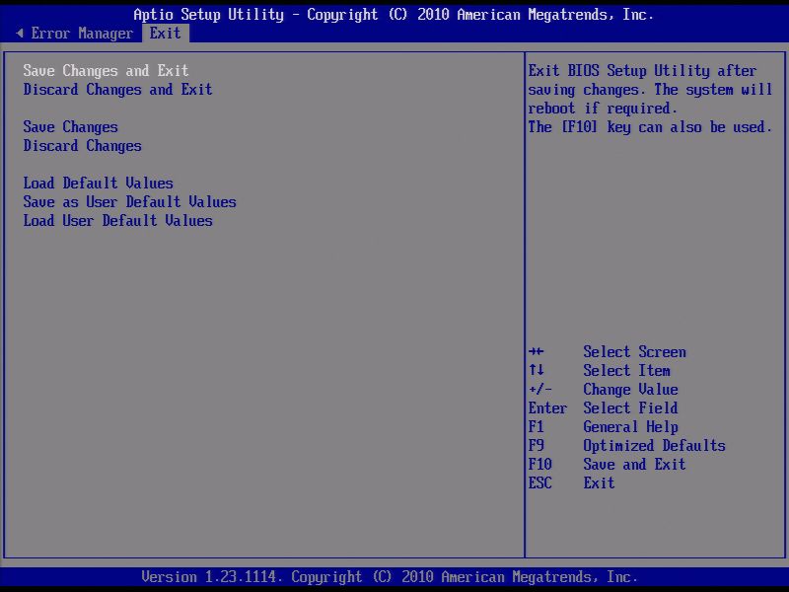
Task: Select Save as User Default Values
Action: click(x=129, y=201)
